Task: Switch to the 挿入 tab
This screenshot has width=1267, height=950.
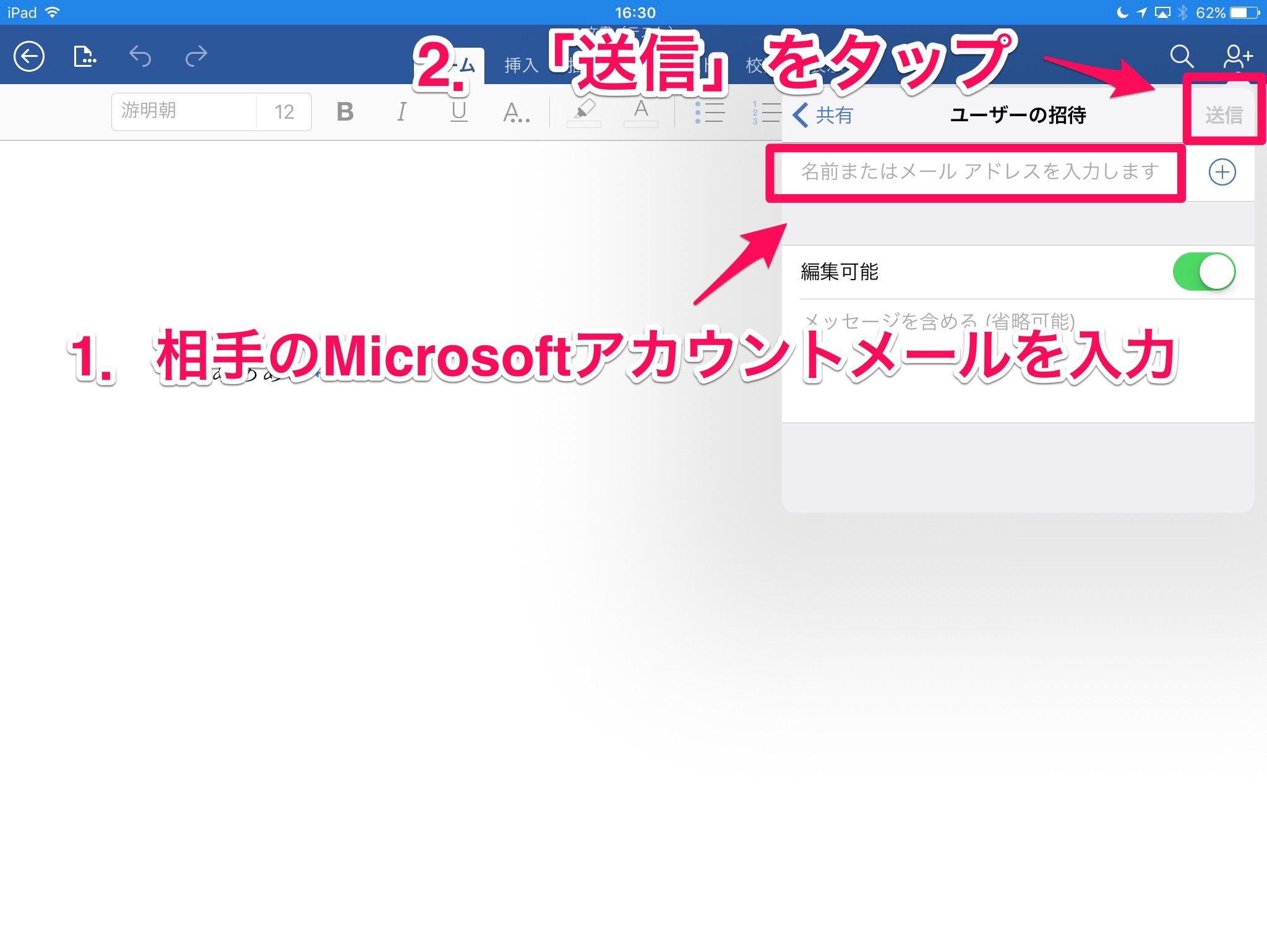Action: point(521,65)
